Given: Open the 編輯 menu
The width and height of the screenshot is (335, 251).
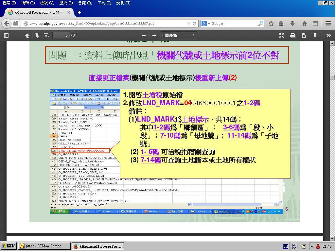Looking at the screenshot, I should [x=28, y=3].
